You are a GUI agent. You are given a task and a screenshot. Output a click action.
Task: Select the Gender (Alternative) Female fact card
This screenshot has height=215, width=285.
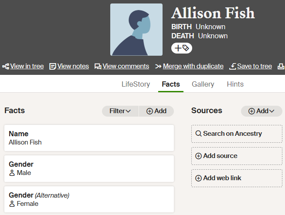pos(89,199)
